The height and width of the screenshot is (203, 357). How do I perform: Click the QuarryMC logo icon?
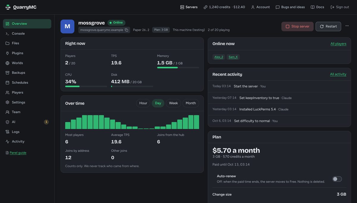pyautogui.click(x=8, y=7)
